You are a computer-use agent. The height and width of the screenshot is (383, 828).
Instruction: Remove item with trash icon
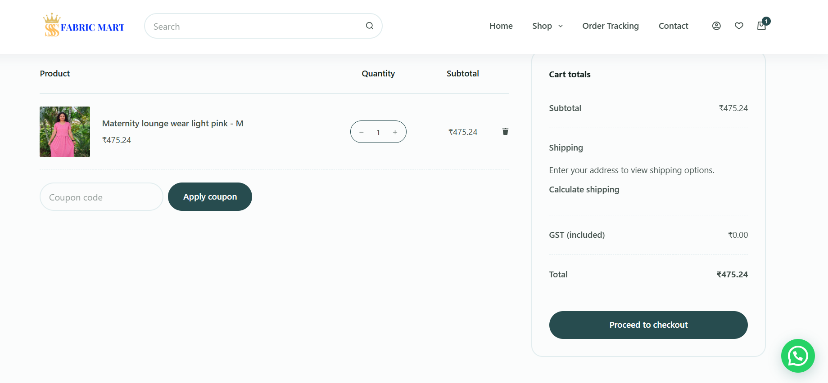point(505,132)
